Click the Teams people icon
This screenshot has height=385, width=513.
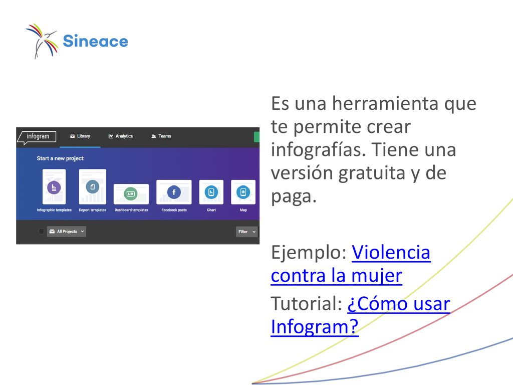[154, 136]
